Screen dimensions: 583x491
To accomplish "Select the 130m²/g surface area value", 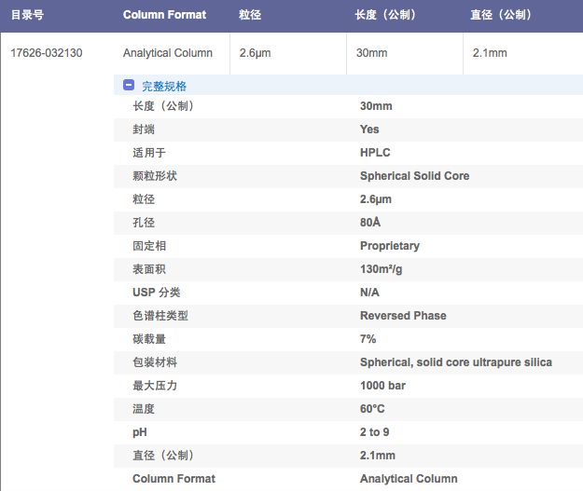I will [x=382, y=269].
